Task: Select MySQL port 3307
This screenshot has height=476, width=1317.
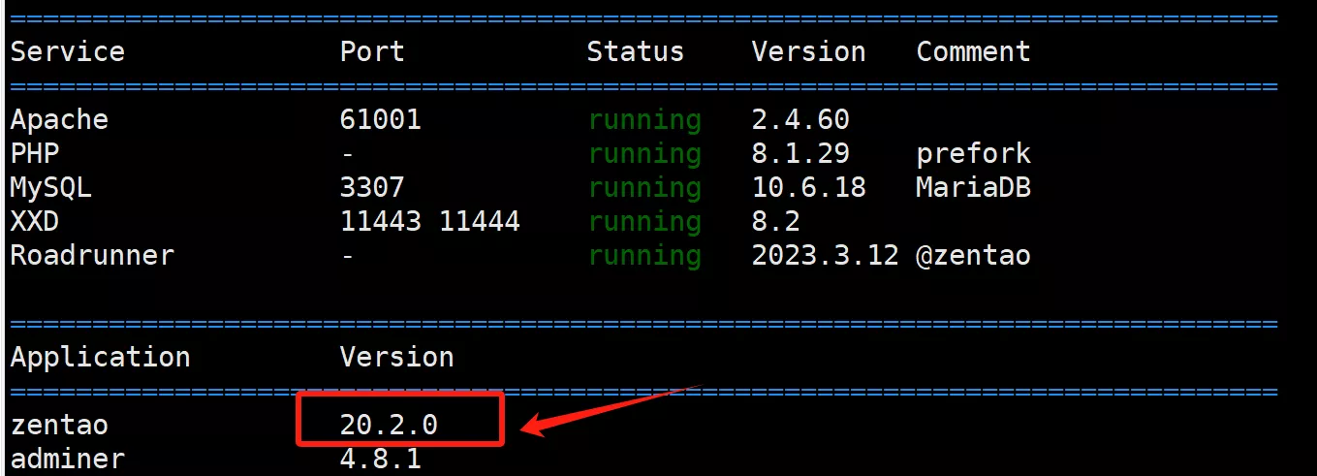Action: point(372,187)
